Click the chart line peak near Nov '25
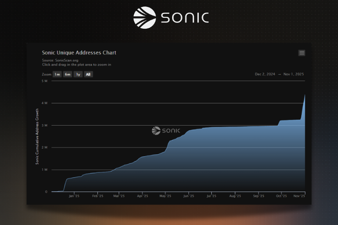This screenshot has width=338, height=225. coord(305,95)
